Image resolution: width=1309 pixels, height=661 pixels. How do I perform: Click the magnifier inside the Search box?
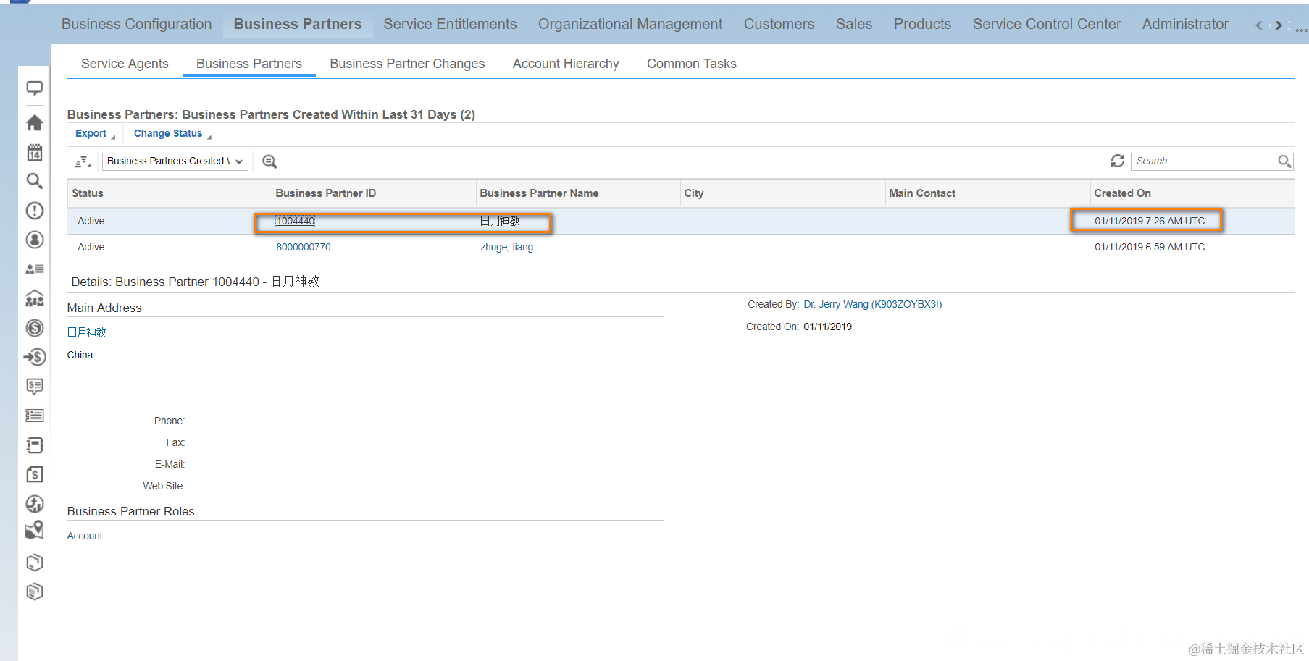[x=1284, y=161]
